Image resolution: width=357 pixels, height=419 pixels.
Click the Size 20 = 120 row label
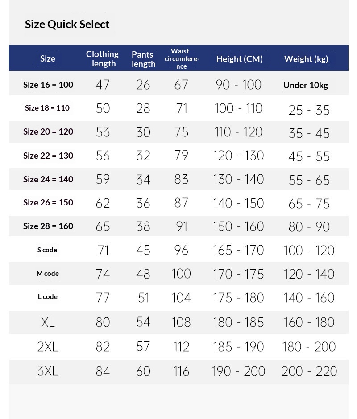pos(48,131)
